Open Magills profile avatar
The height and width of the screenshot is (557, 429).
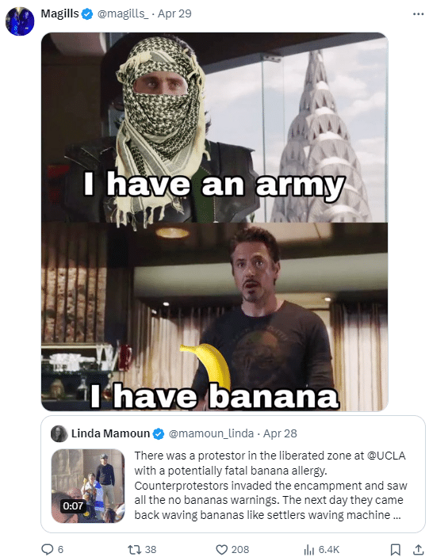tap(20, 21)
